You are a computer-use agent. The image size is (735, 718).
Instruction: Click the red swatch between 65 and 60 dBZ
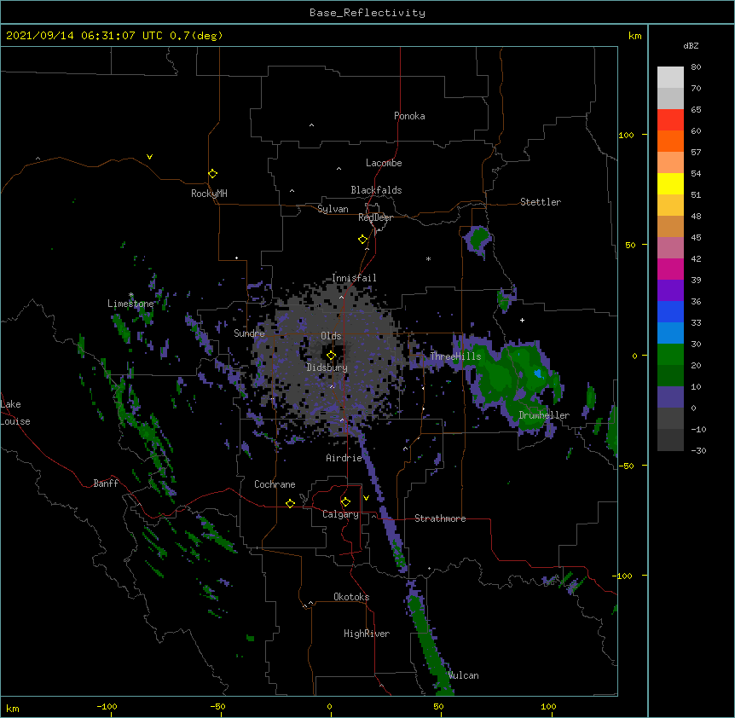670,120
